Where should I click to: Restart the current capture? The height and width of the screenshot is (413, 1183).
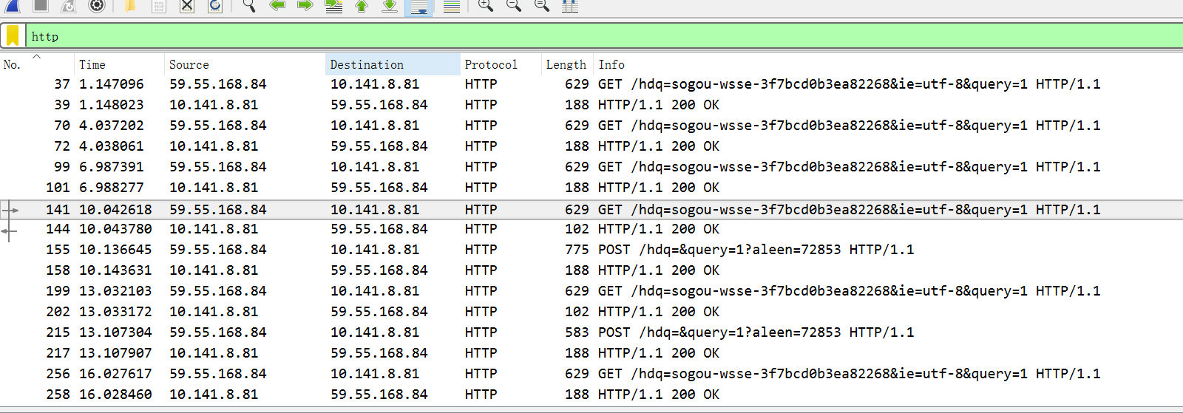point(68,6)
